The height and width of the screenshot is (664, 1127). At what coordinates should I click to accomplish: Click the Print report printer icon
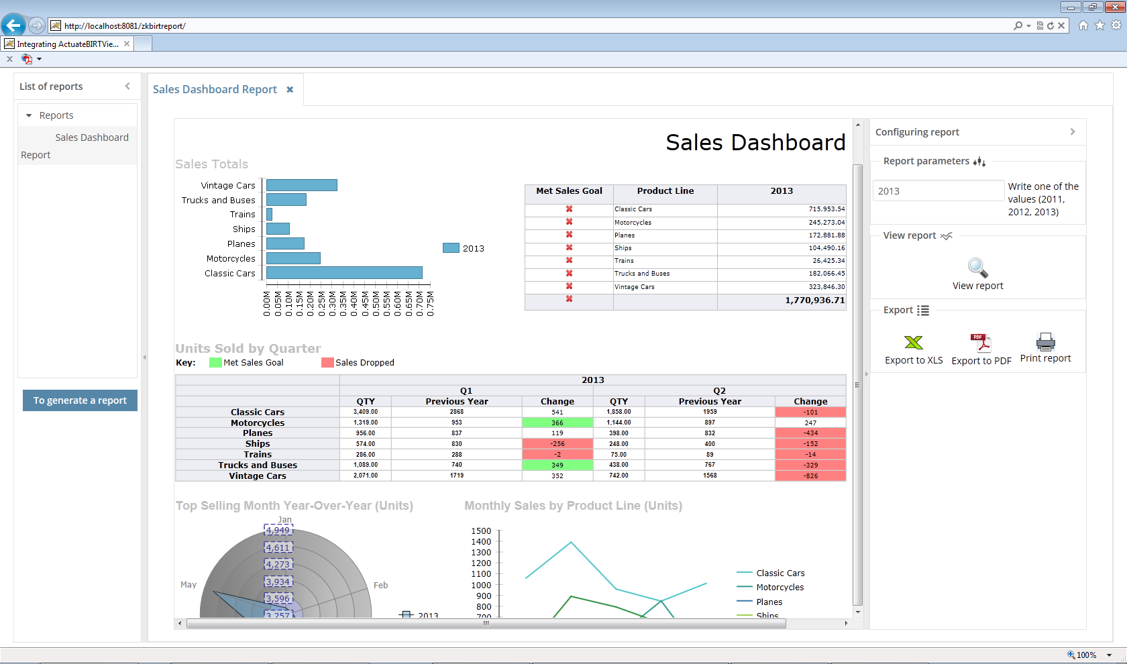point(1045,342)
